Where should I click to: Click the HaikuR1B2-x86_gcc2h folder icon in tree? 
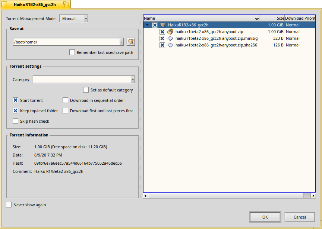[x=163, y=25]
